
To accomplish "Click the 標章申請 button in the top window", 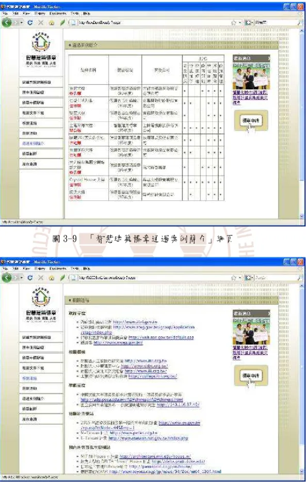I will coord(250,120).
